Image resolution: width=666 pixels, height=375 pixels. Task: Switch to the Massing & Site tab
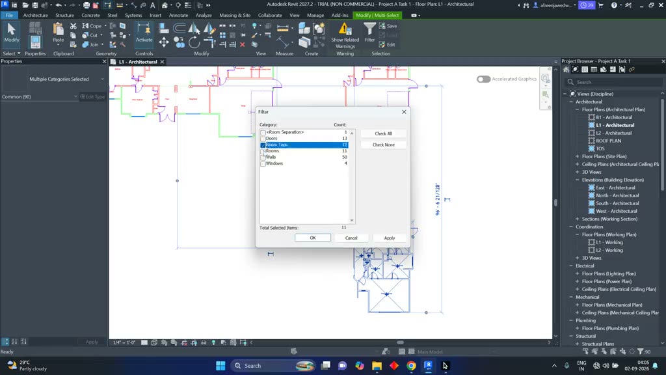tap(235, 16)
